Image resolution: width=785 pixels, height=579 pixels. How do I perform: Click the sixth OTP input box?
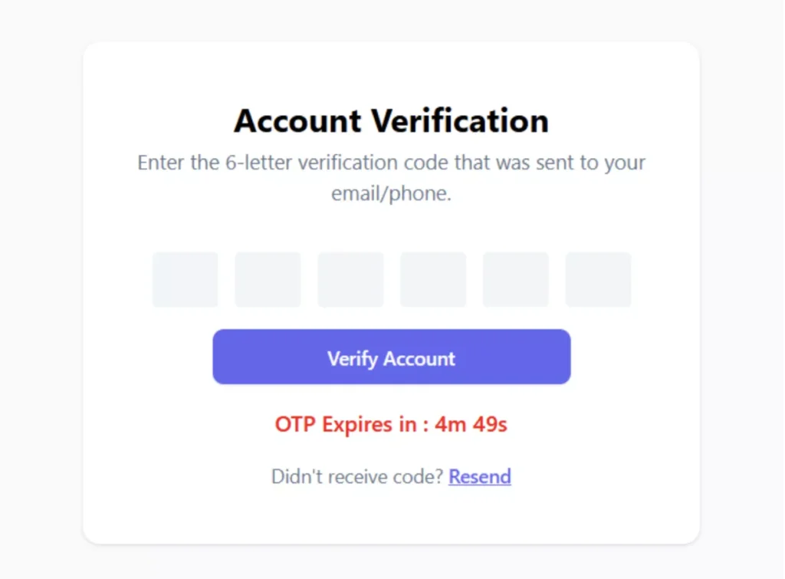click(x=598, y=279)
